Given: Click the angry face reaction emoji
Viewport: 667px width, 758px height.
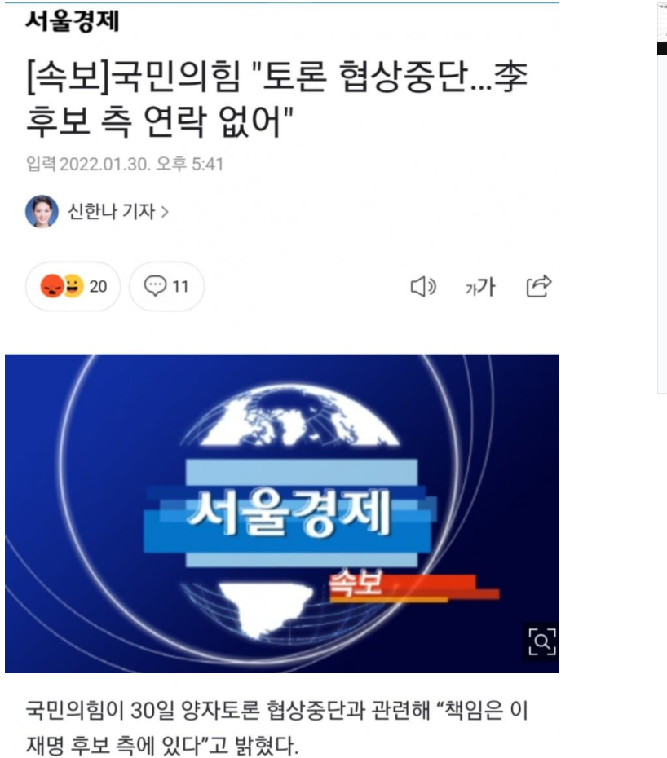Looking at the screenshot, I should (x=52, y=286).
